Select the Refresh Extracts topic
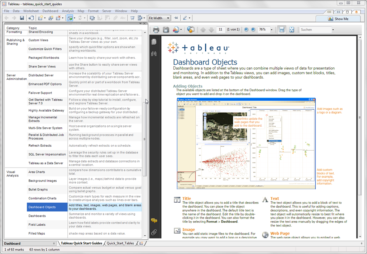The width and height of the screenshot is (367, 254). pyautogui.click(x=40, y=146)
